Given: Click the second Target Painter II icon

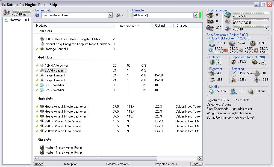Looking at the screenshot, I should pos(42,80).
